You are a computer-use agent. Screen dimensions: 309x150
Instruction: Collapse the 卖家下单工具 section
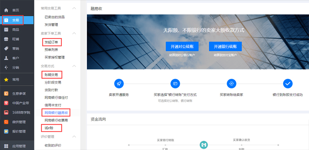[x=74, y=33]
